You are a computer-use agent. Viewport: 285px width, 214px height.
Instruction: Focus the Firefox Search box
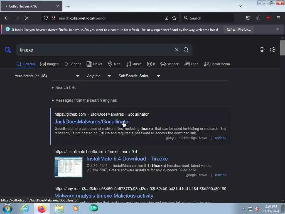208,18
